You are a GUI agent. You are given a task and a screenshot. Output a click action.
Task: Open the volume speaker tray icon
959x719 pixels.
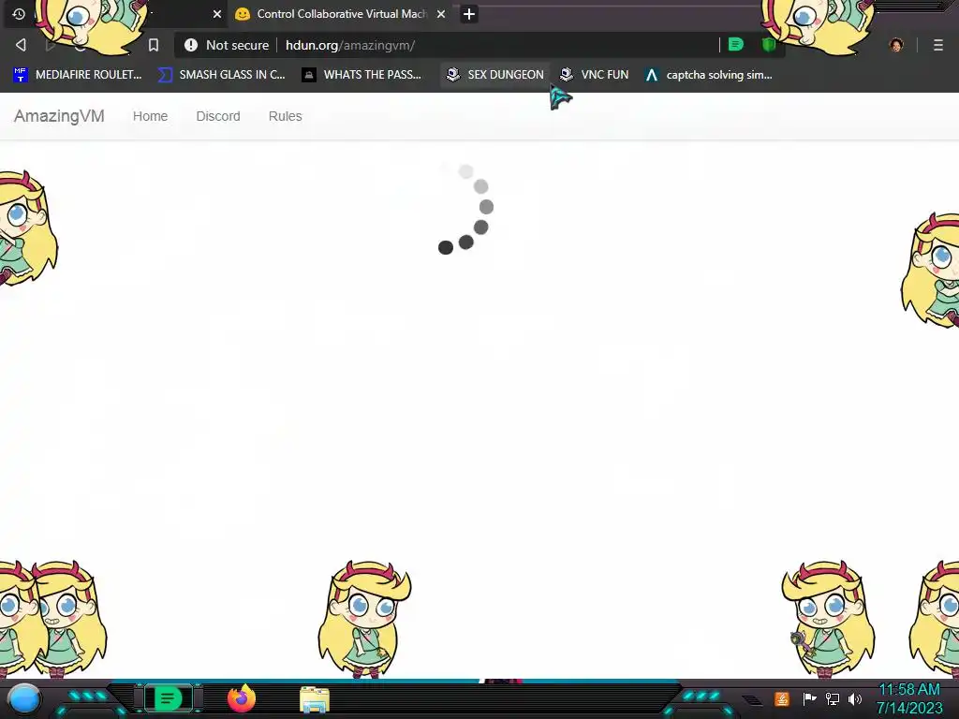[x=855, y=698]
